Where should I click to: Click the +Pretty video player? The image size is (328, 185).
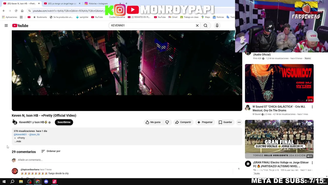coord(127,71)
